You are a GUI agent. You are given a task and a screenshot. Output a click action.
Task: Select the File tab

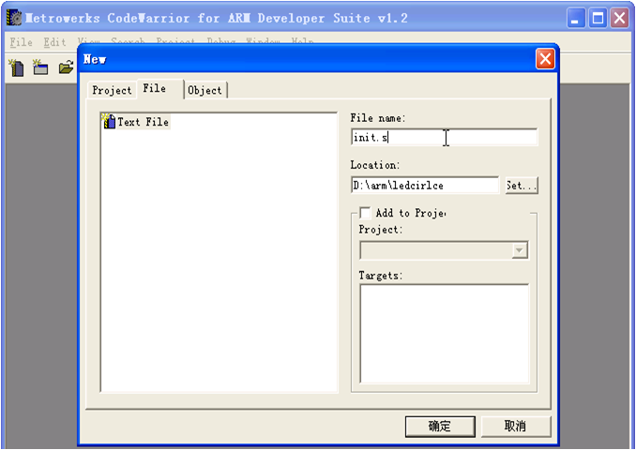[x=155, y=89]
